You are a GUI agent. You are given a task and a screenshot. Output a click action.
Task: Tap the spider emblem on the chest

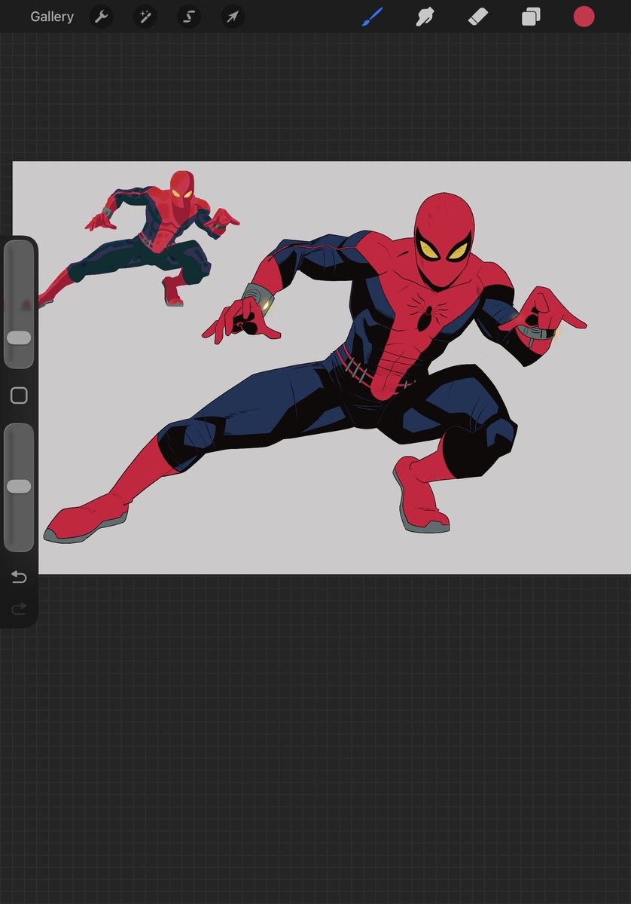pyautogui.click(x=425, y=316)
